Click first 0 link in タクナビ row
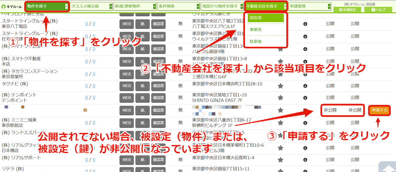The image size is (396, 172). [87, 86]
